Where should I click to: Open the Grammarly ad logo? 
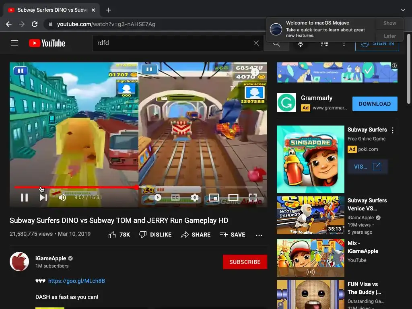tap(286, 103)
